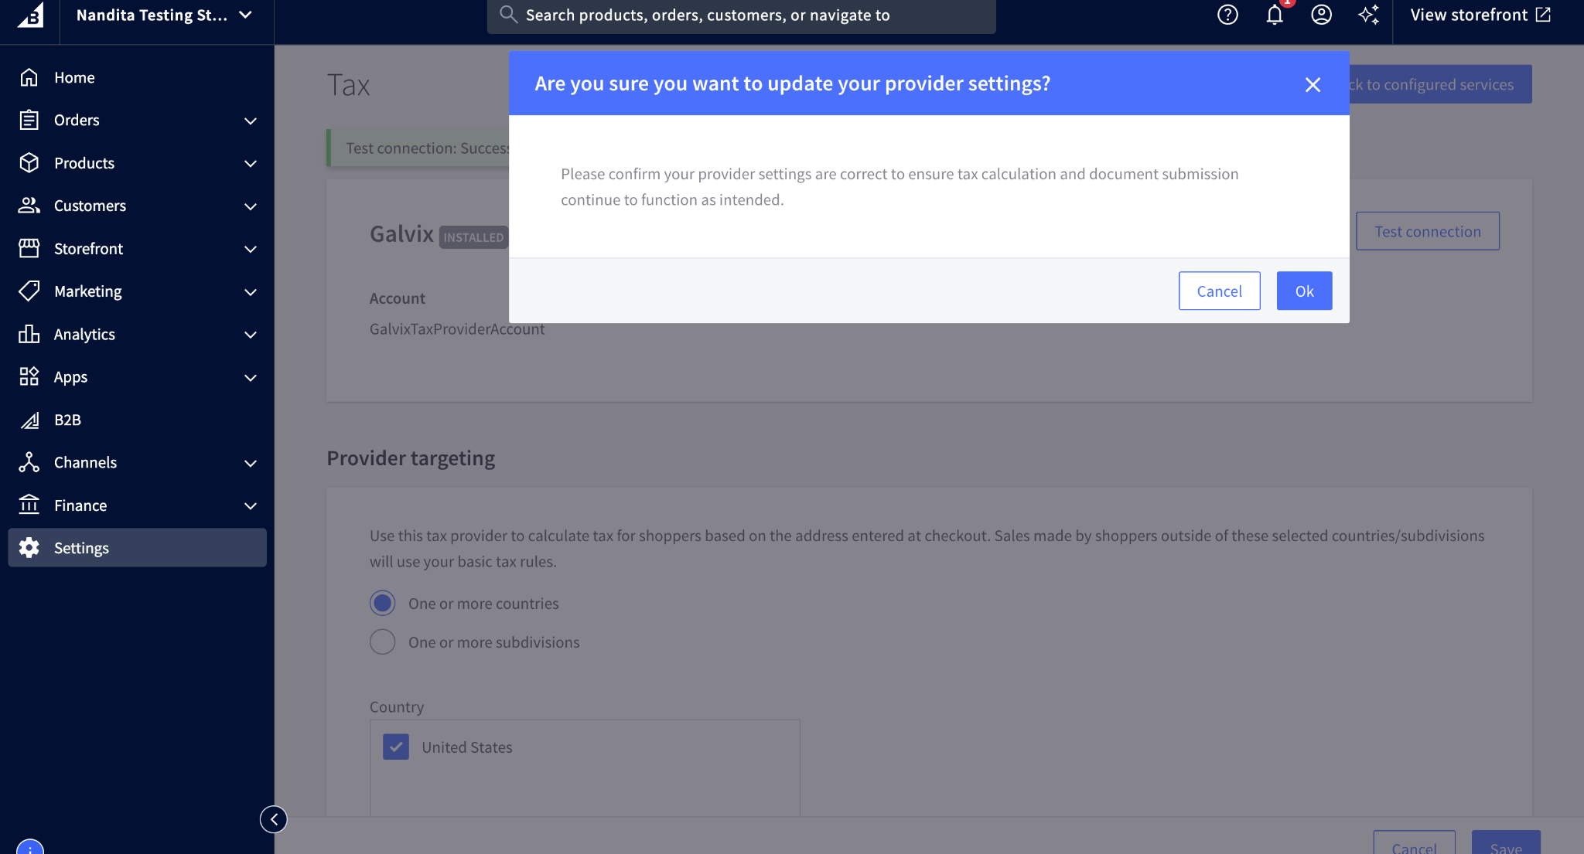1584x854 pixels.
Task: Click the Test connection button
Action: tap(1427, 231)
